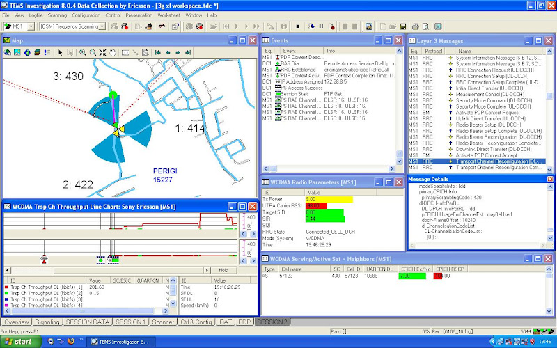Click the IP Address Assigned event row

click(x=329, y=81)
